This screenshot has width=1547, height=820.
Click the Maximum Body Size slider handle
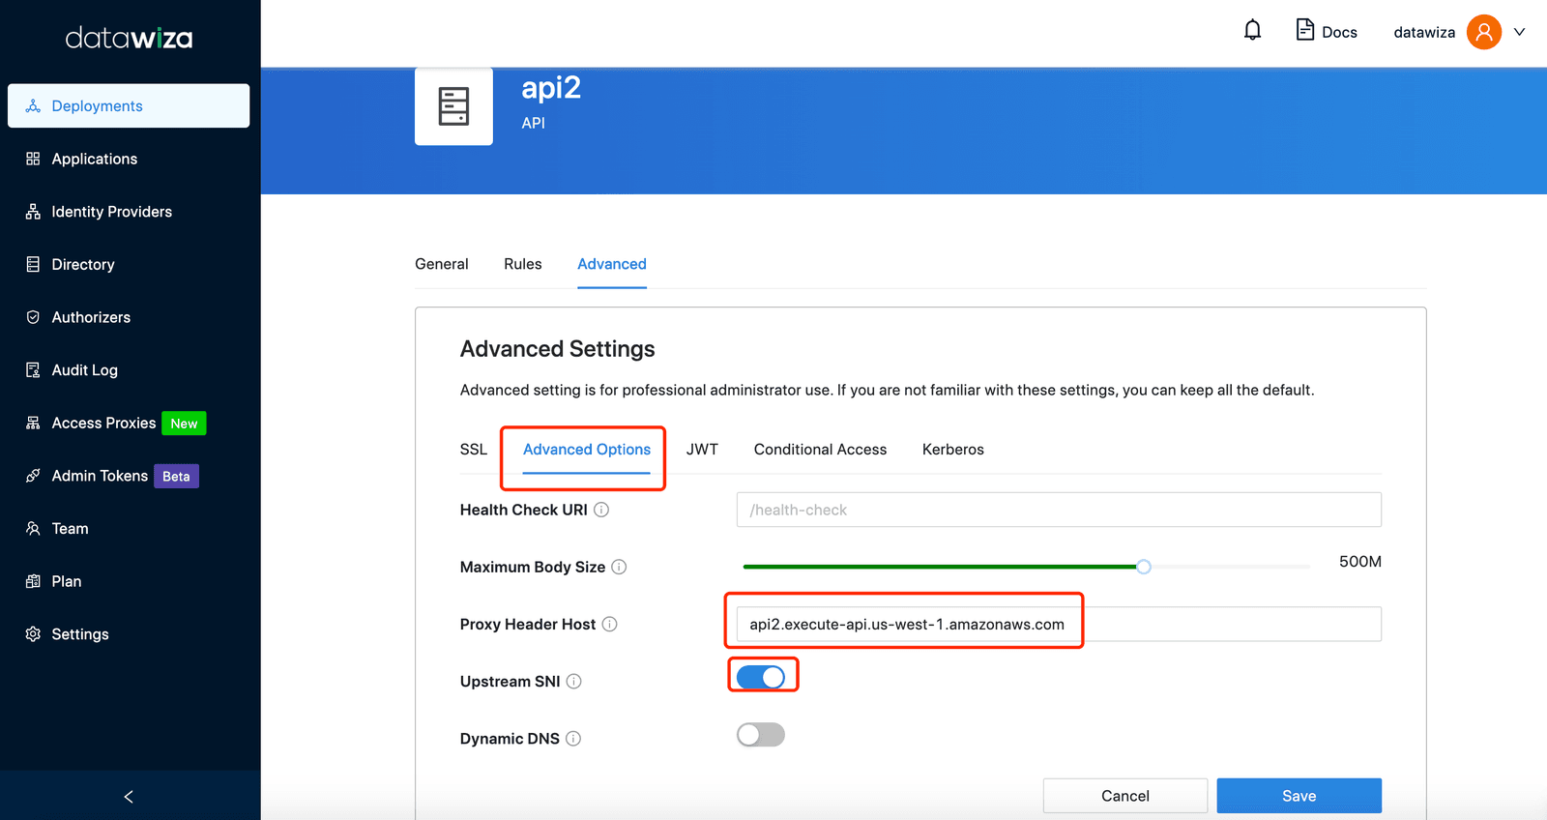click(1144, 567)
